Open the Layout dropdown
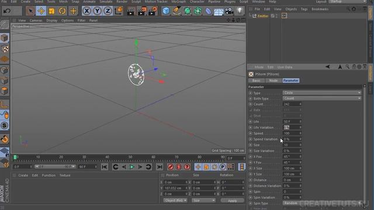 click(x=347, y=2)
